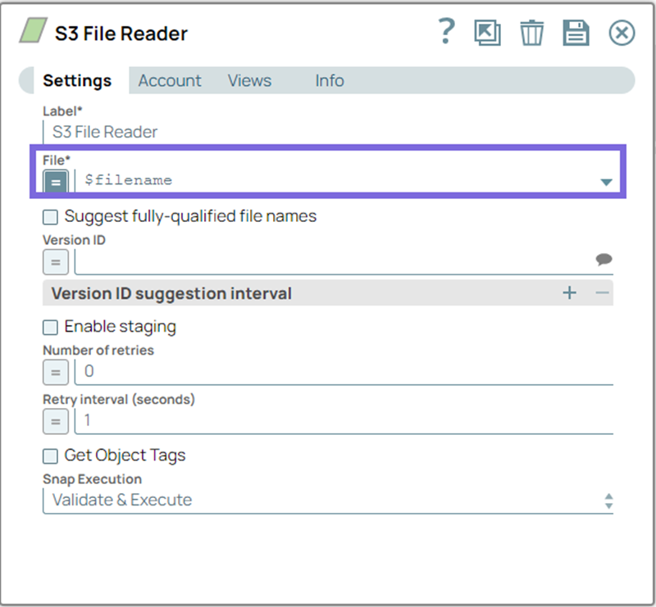Click the help question mark icon
Image resolution: width=656 pixels, height=607 pixels.
coord(446,32)
